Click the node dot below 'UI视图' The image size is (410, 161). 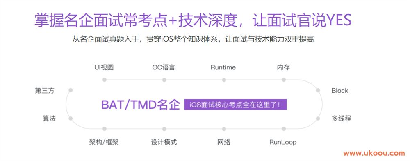[x=104, y=80]
